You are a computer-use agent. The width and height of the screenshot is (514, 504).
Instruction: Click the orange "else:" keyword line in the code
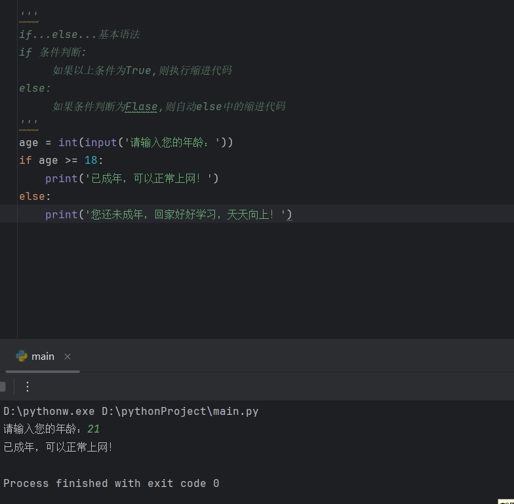tap(35, 197)
